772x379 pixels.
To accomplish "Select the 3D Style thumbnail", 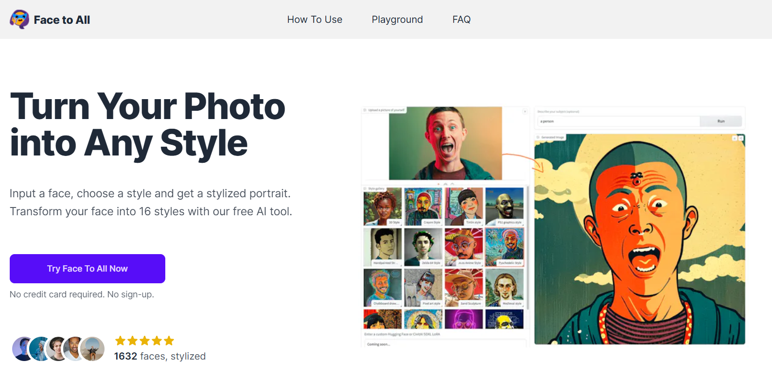I will (383, 207).
